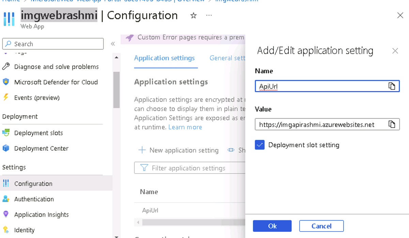Toggle the eye icon to show values
The height and width of the screenshot is (238, 409).
(231, 150)
